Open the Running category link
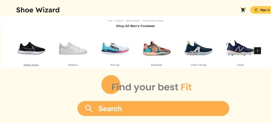Screen dimensions: 271x138 tap(115, 65)
